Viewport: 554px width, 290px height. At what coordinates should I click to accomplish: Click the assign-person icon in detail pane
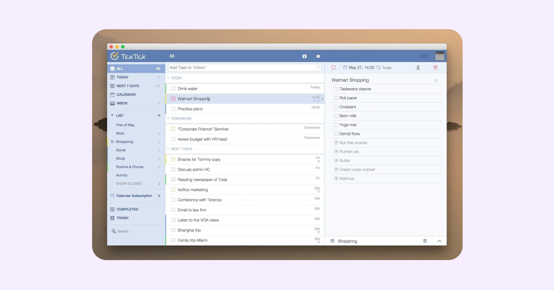(x=418, y=67)
